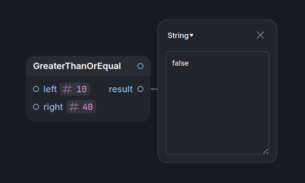Viewport: 305px width, 183px height.
Task: Select the GreaterThanOrEqual node title
Action: pos(77,66)
